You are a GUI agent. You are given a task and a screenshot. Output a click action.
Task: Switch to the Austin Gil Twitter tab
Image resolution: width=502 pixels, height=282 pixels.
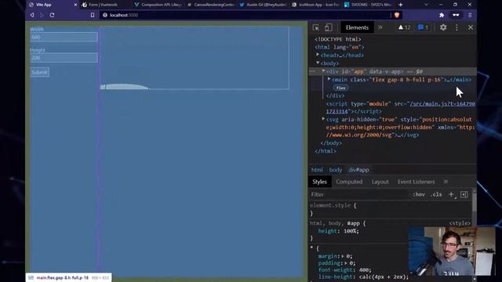click(264, 5)
